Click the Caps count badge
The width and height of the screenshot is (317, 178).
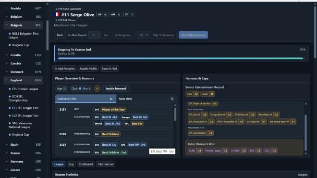point(192,94)
